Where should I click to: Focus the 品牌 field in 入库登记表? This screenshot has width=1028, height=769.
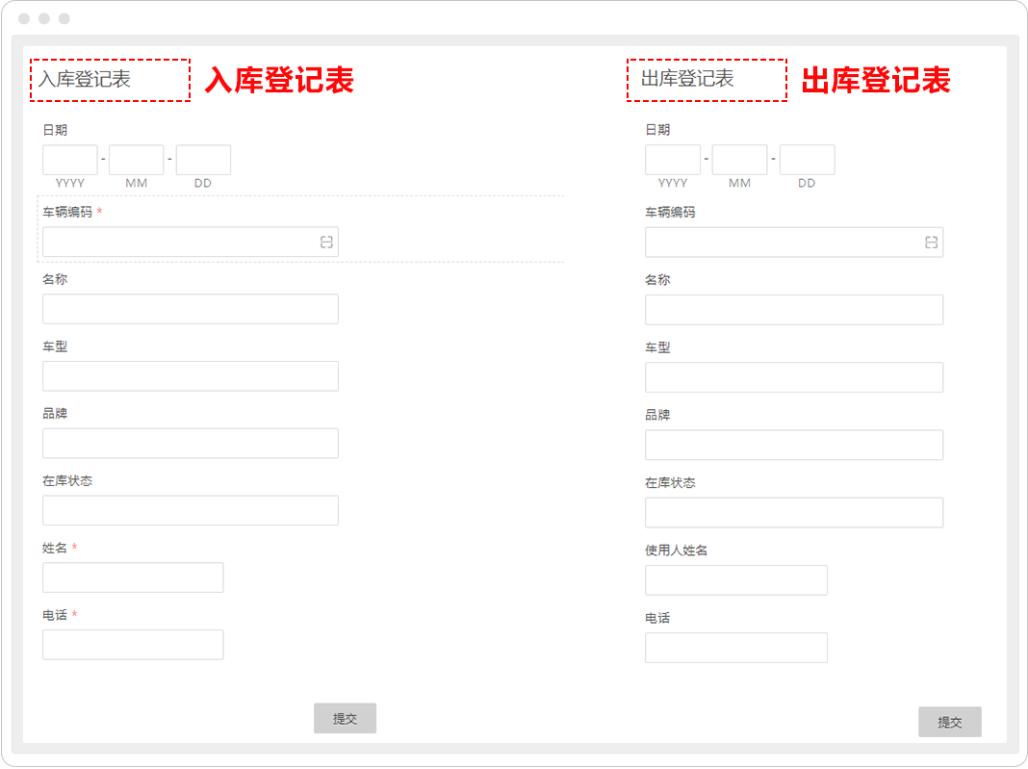tap(191, 444)
